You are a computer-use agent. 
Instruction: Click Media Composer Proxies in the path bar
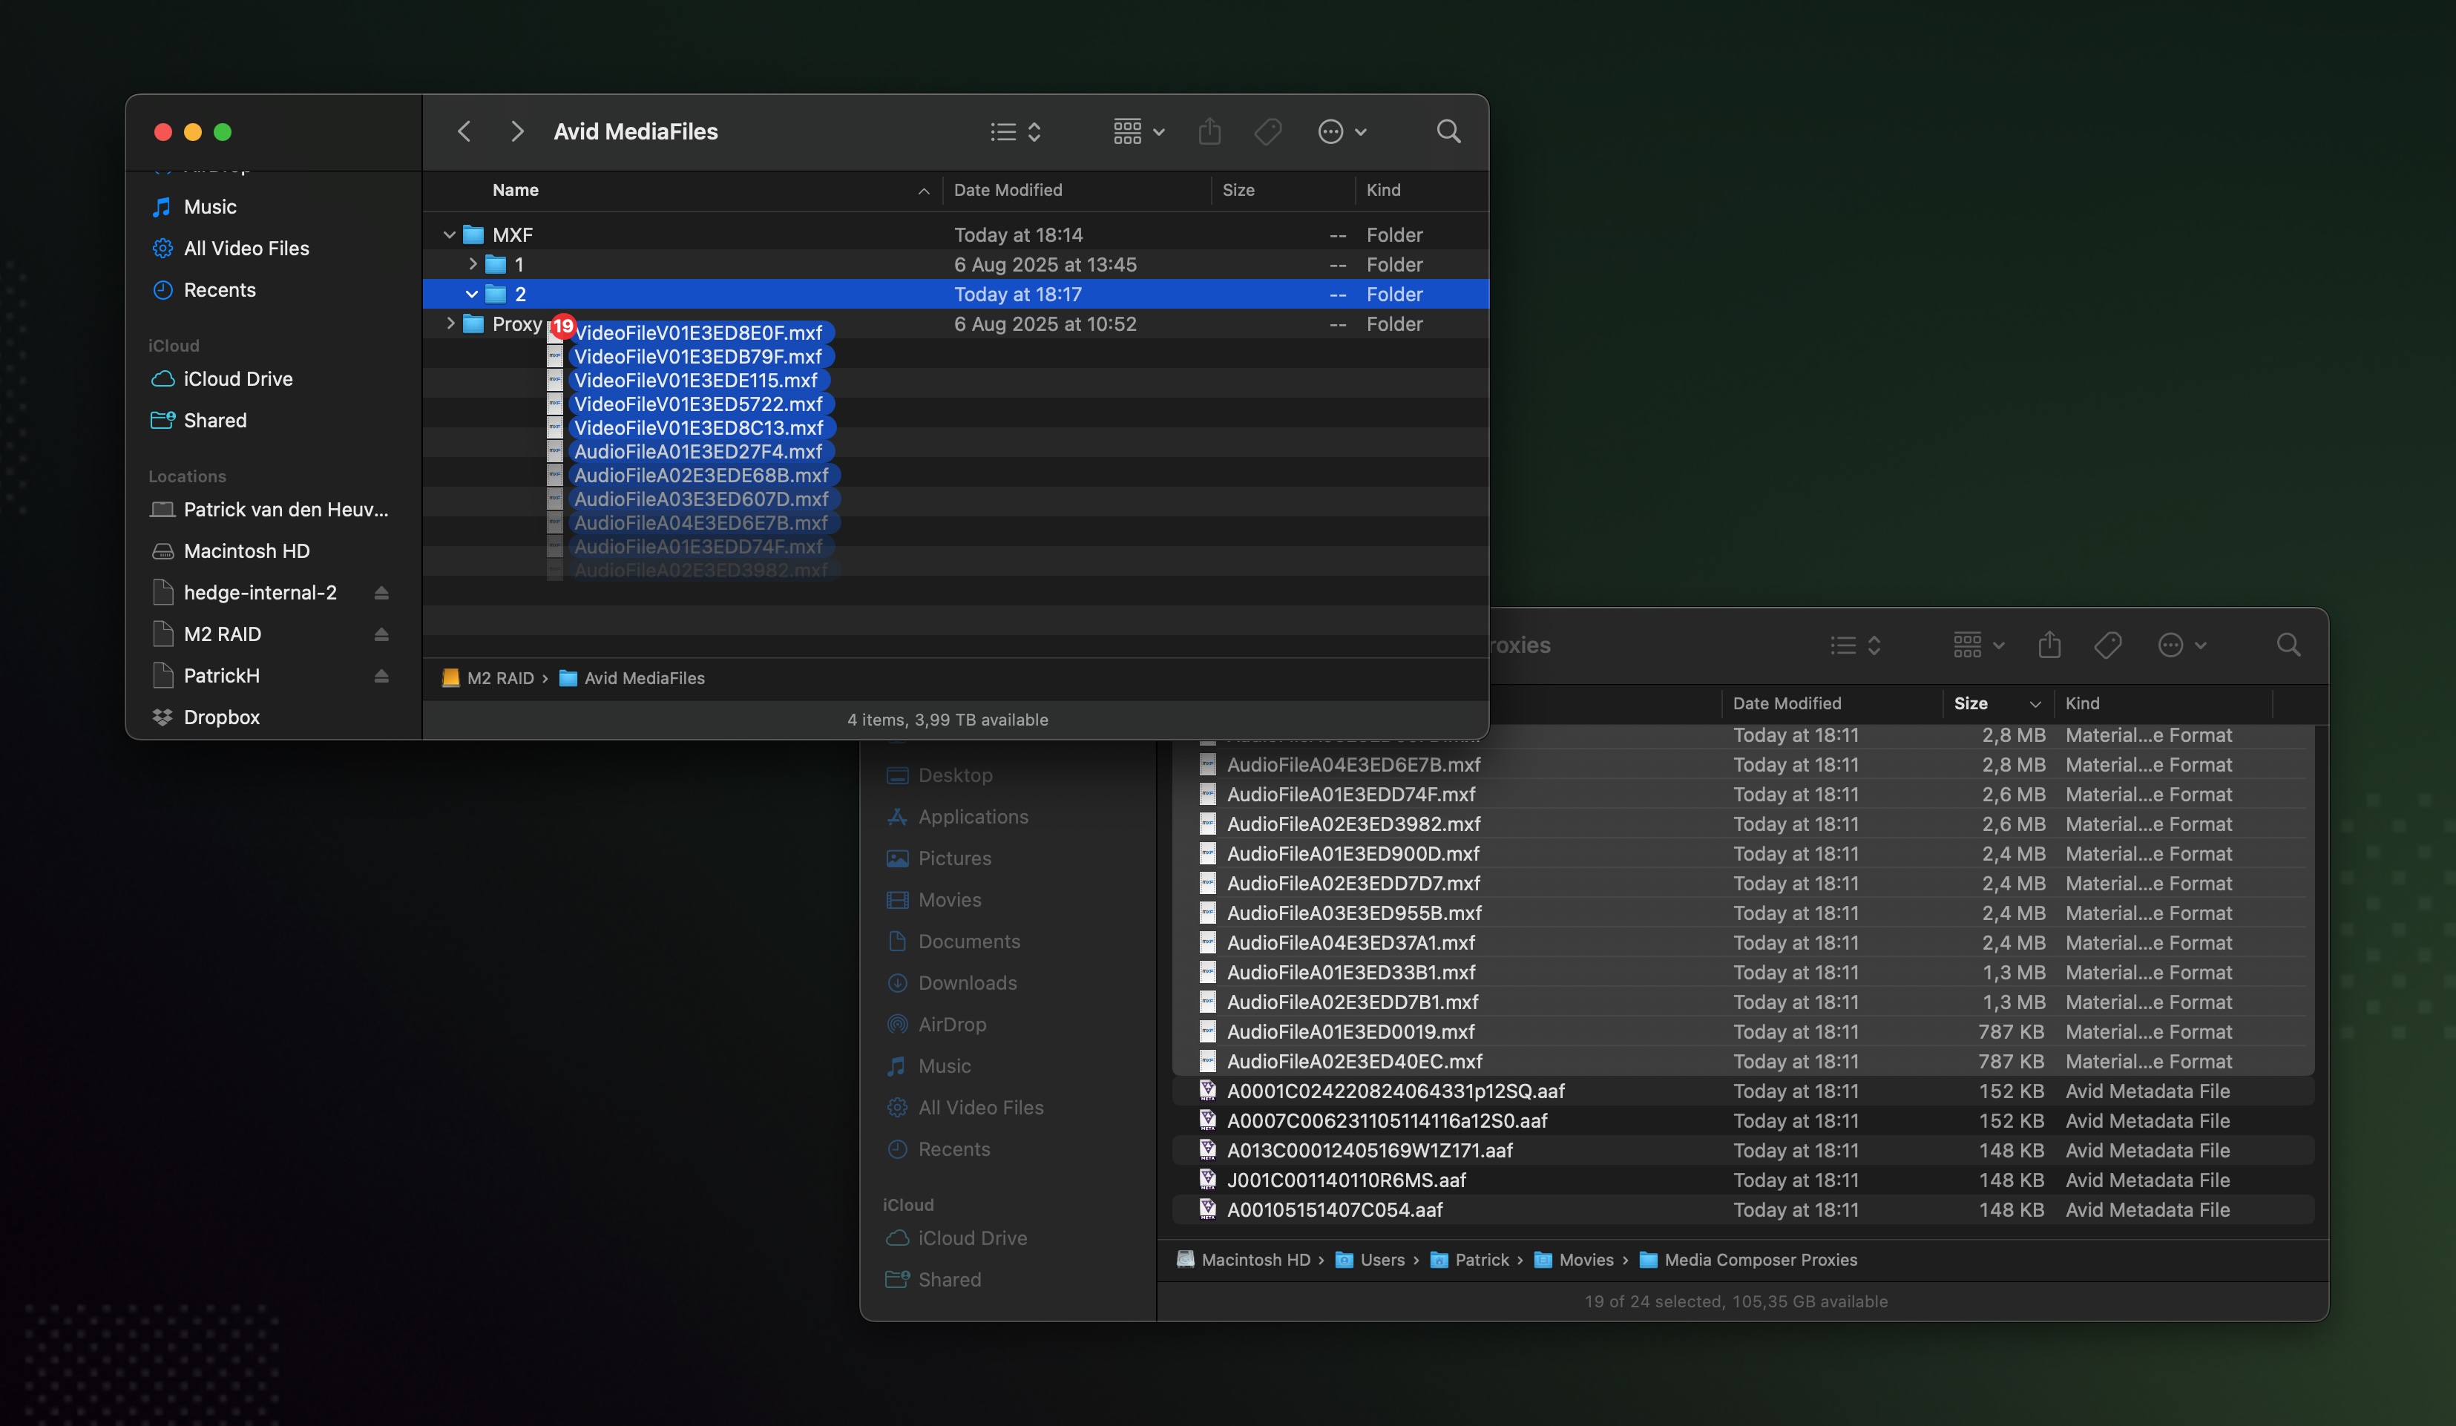click(1748, 1261)
